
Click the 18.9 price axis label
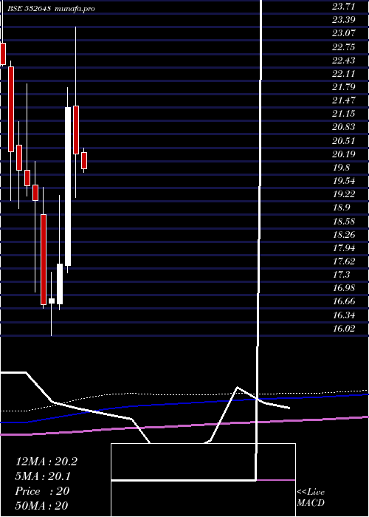click(341, 208)
